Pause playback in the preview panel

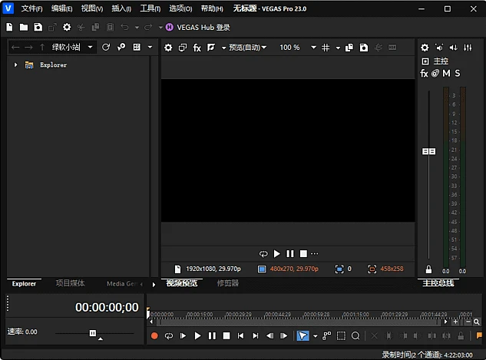pos(289,254)
